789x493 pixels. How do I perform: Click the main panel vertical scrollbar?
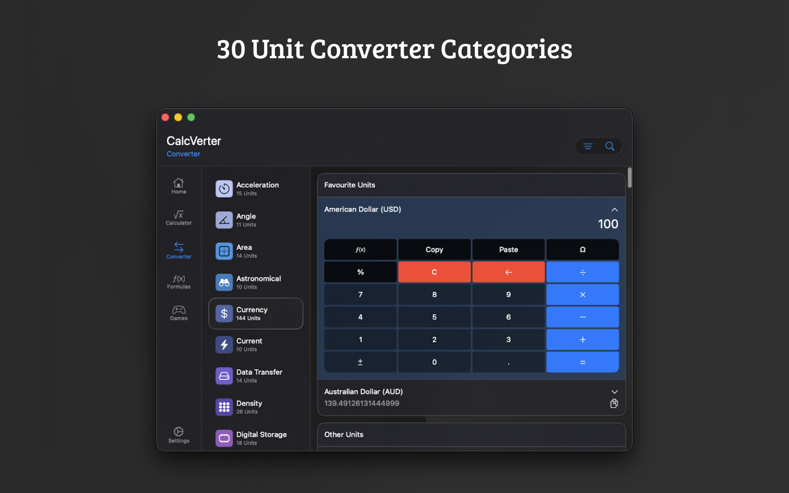(x=630, y=178)
